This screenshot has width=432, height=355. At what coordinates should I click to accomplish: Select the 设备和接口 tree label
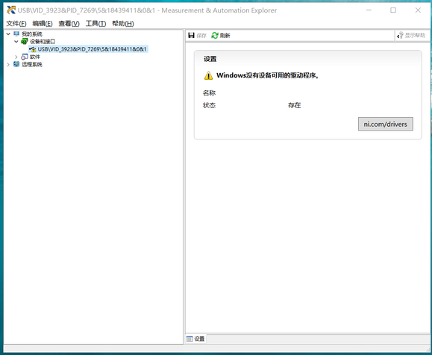pos(43,42)
